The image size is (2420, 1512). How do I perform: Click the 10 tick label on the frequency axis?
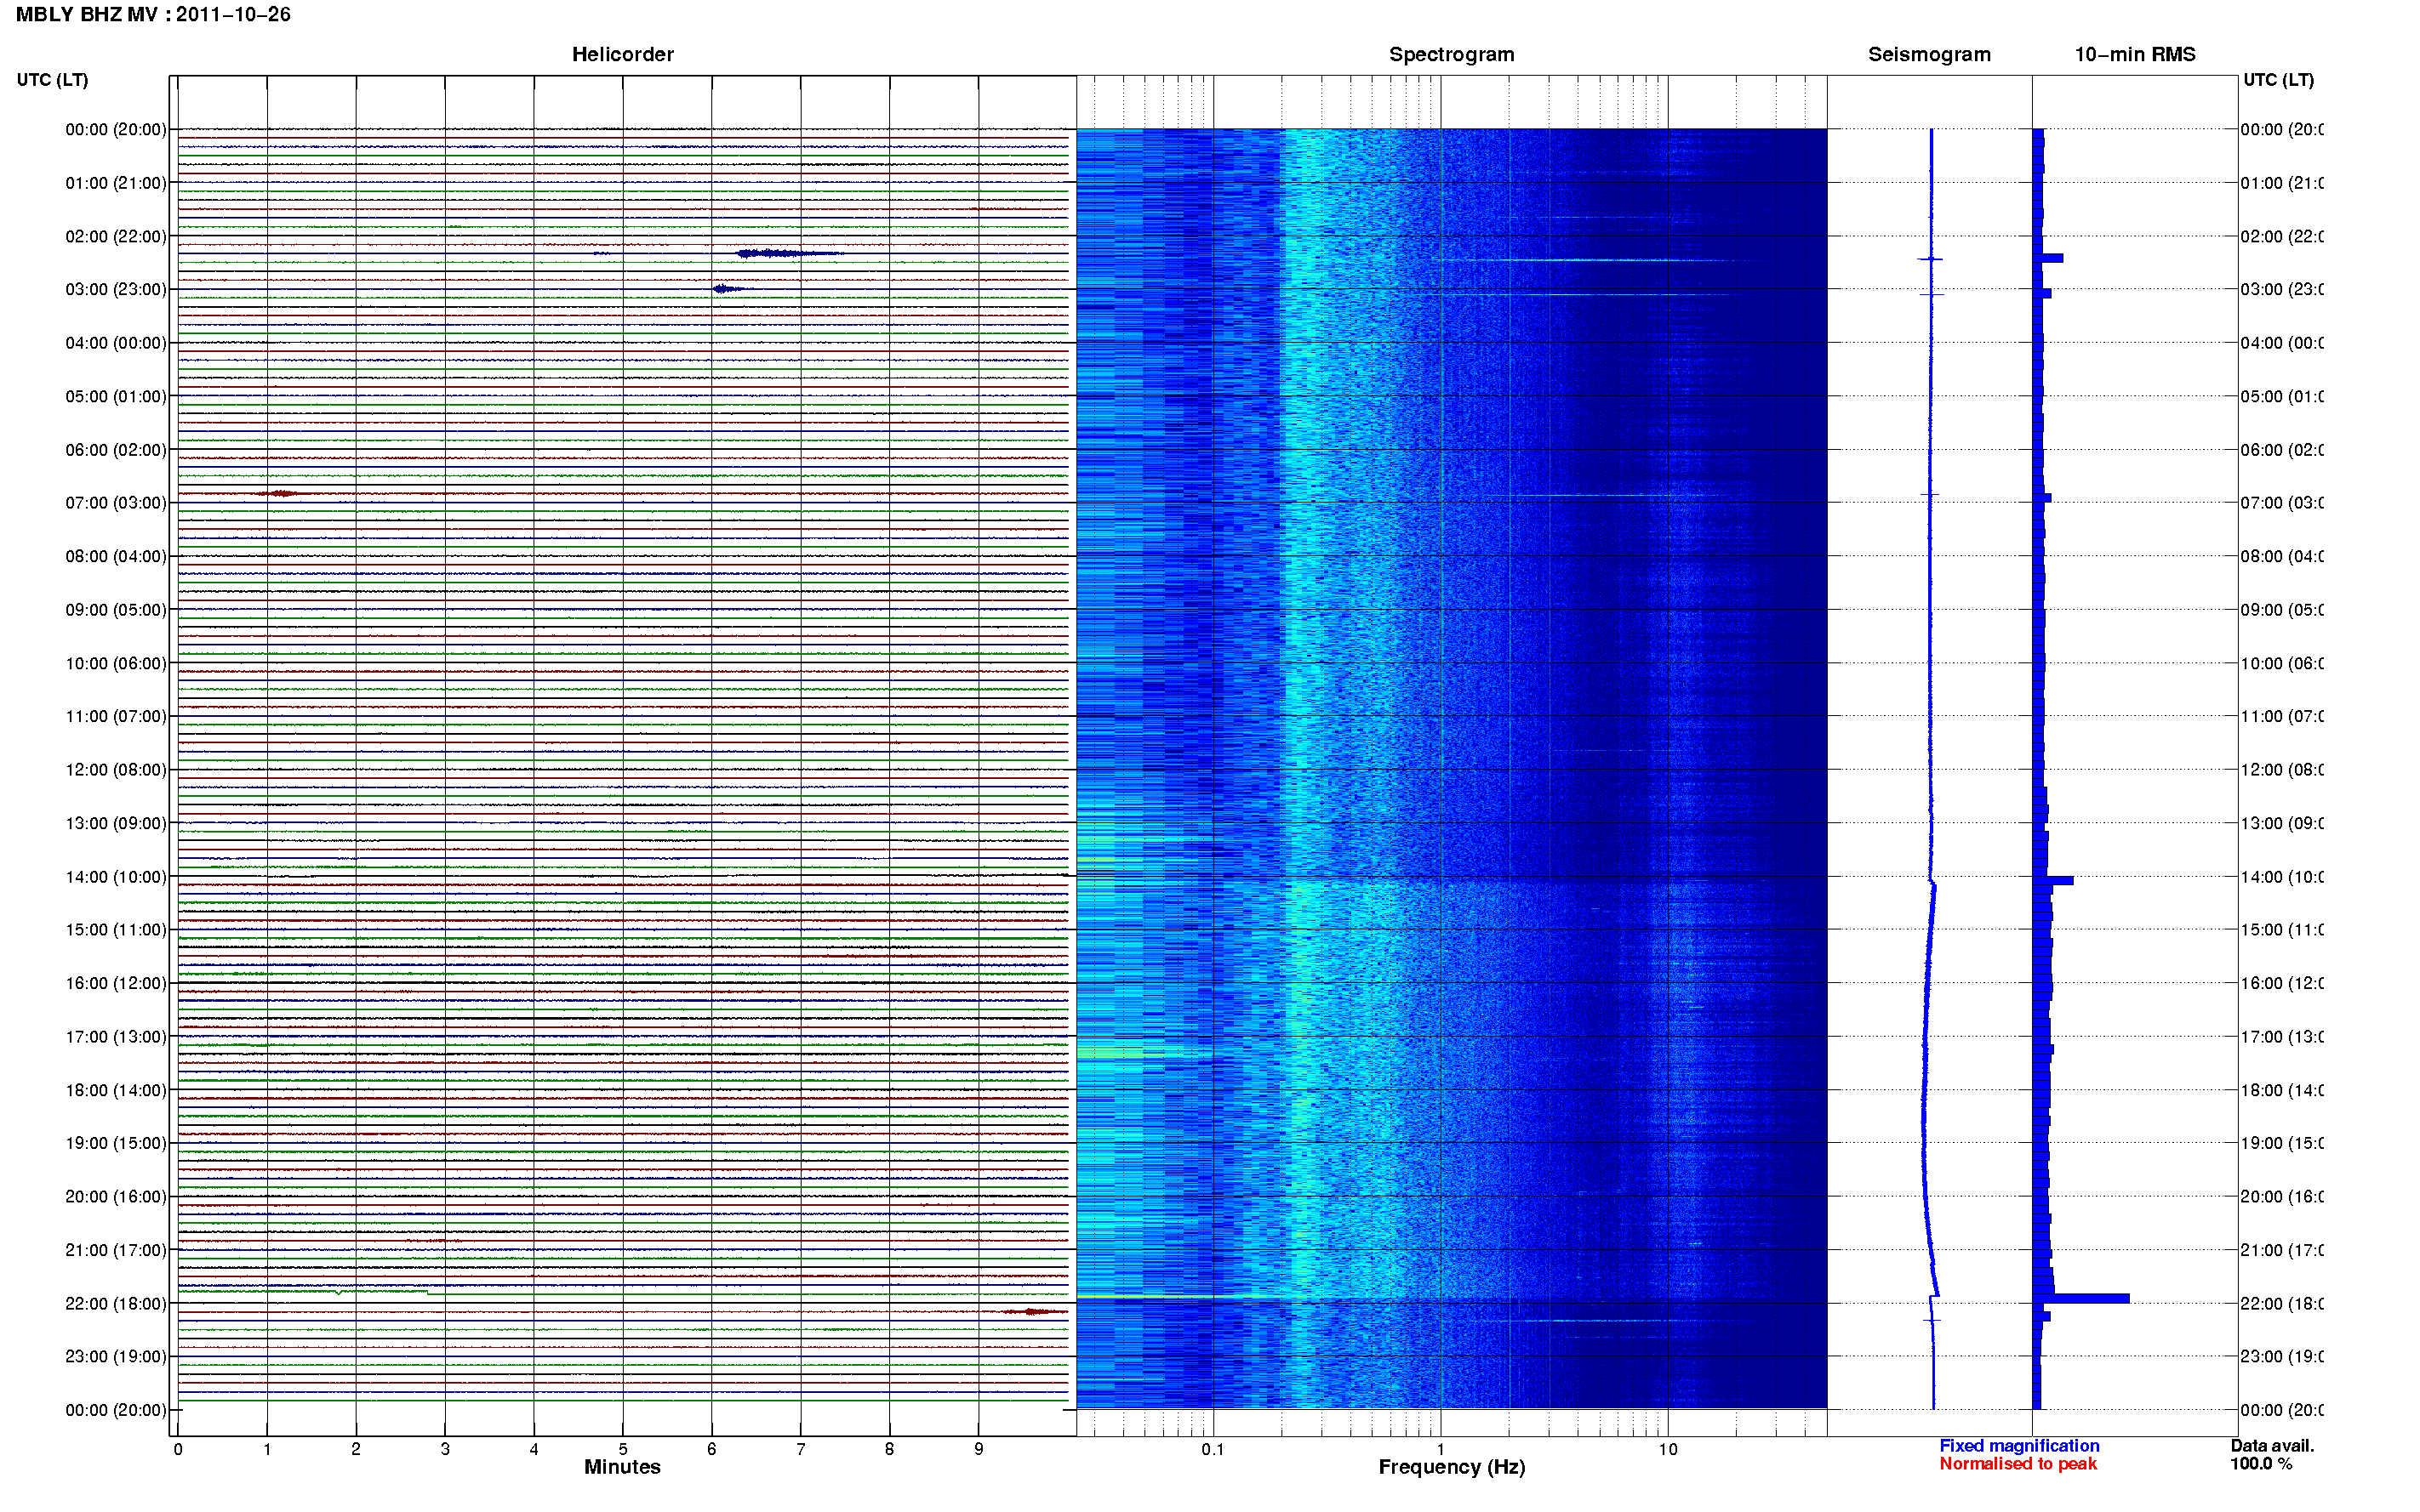coord(1668,1449)
